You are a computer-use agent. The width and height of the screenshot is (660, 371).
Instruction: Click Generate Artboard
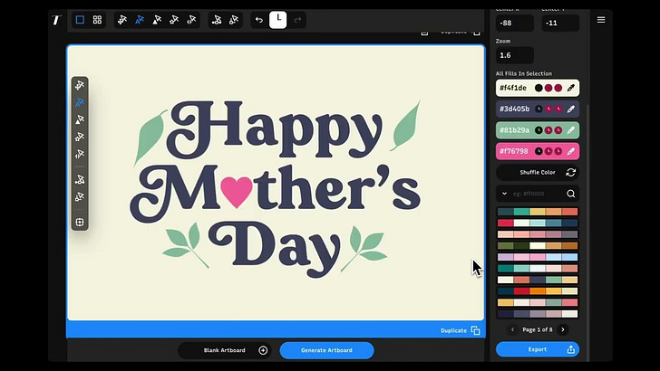(x=326, y=350)
